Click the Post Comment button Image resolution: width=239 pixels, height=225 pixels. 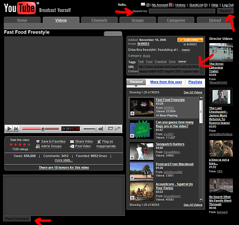17,219
